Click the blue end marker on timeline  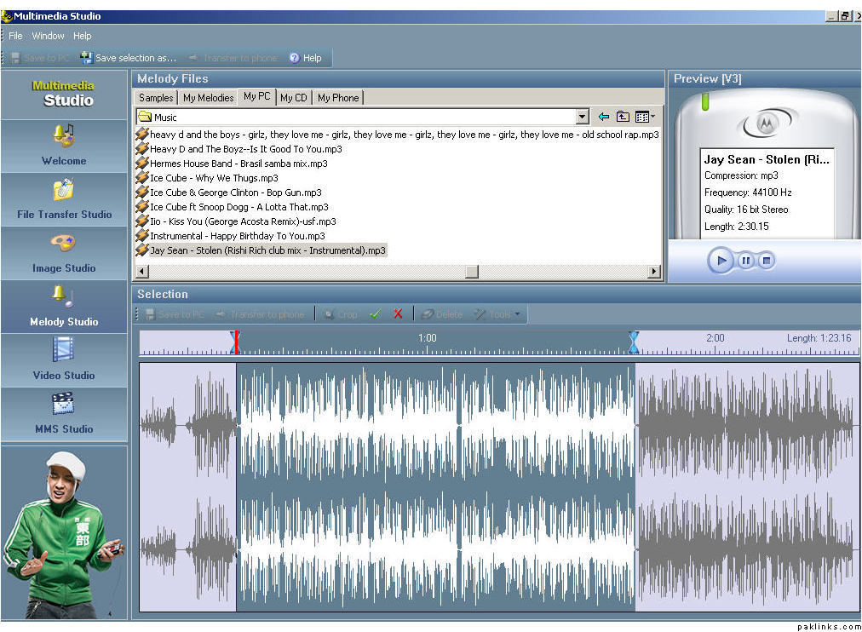click(633, 342)
